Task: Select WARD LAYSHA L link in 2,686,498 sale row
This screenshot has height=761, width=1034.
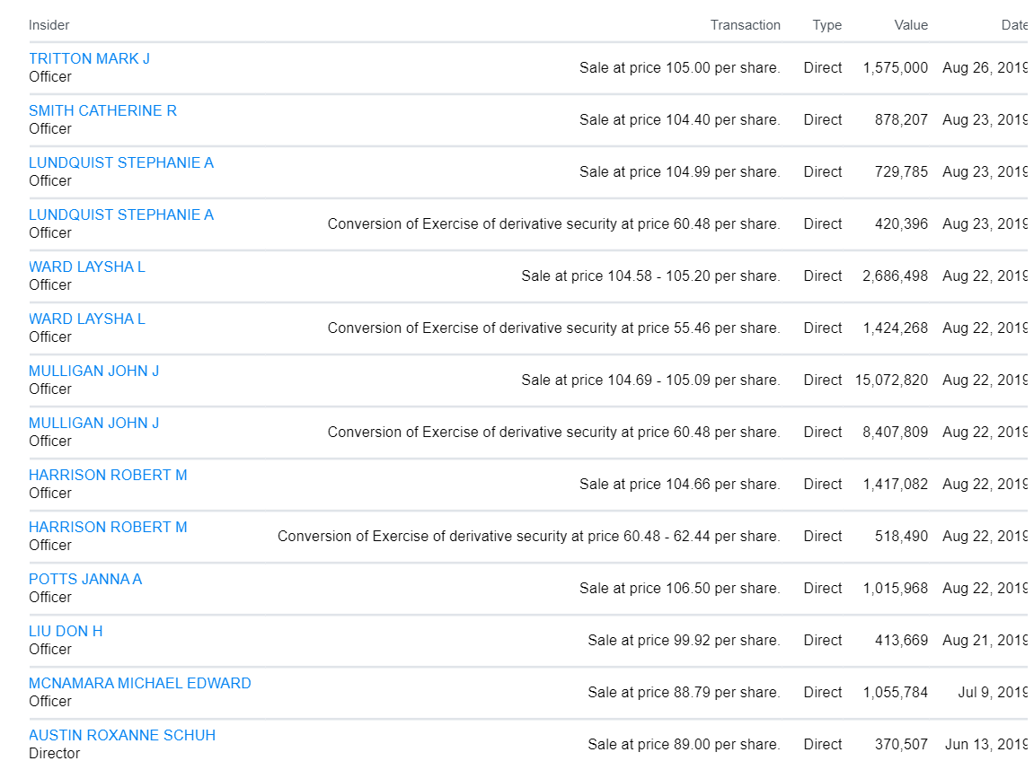Action: pyautogui.click(x=87, y=267)
